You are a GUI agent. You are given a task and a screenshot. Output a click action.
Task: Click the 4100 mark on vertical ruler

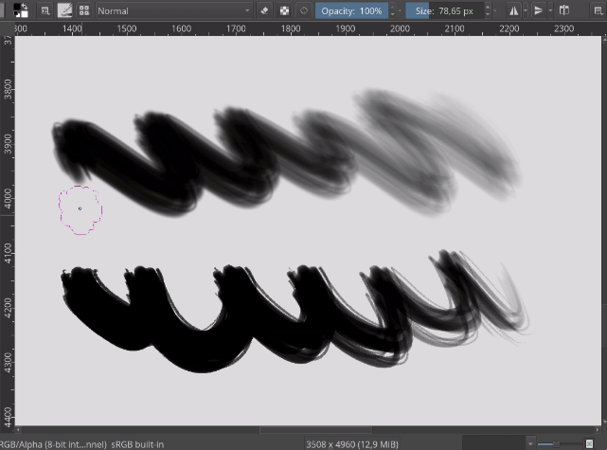pos(8,253)
